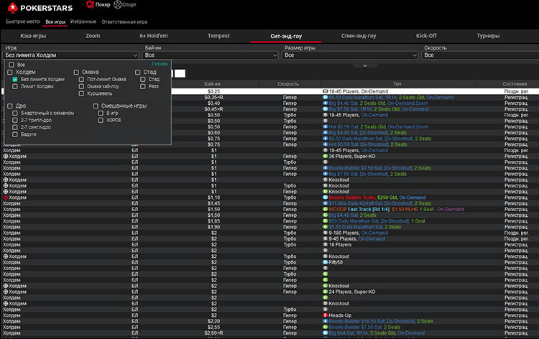Click the badge beside Hot $5.50 Sat, 2 Seats Gtd
The height and width of the screenshot is (339, 539).
pyautogui.click(x=325, y=126)
